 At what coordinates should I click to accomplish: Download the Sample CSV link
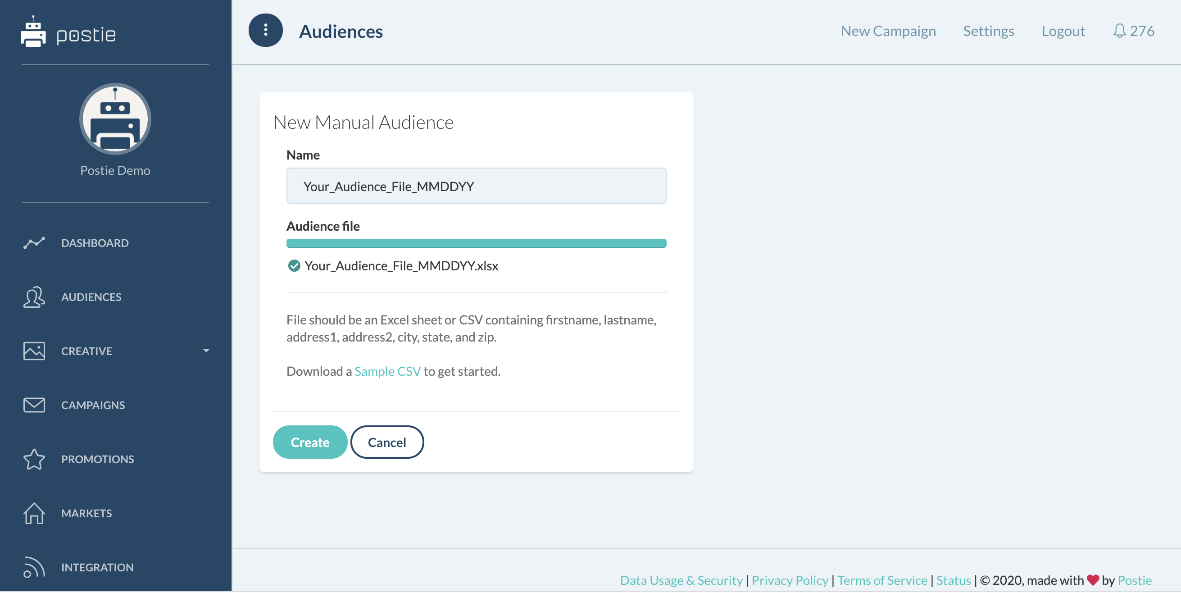387,371
